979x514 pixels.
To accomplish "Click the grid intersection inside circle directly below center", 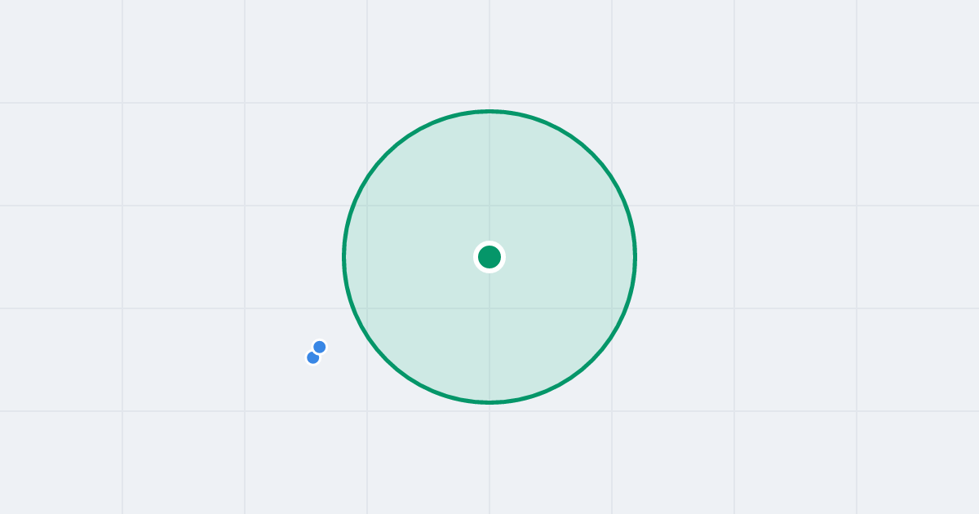I will coord(489,308).
